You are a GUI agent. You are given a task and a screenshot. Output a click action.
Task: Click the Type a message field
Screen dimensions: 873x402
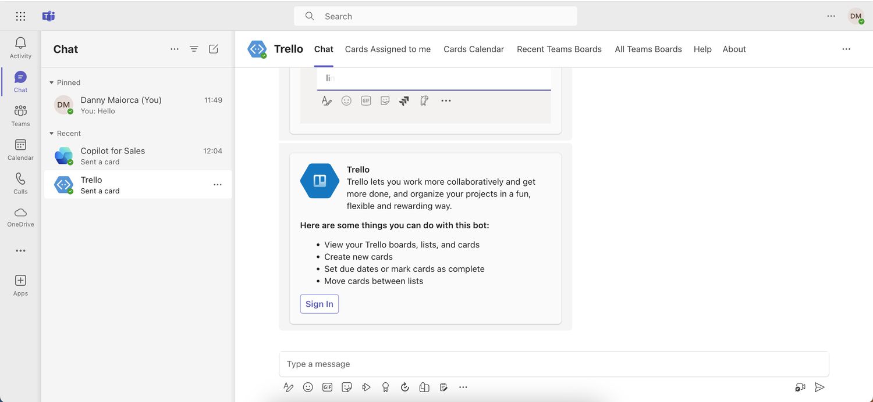[x=553, y=364]
